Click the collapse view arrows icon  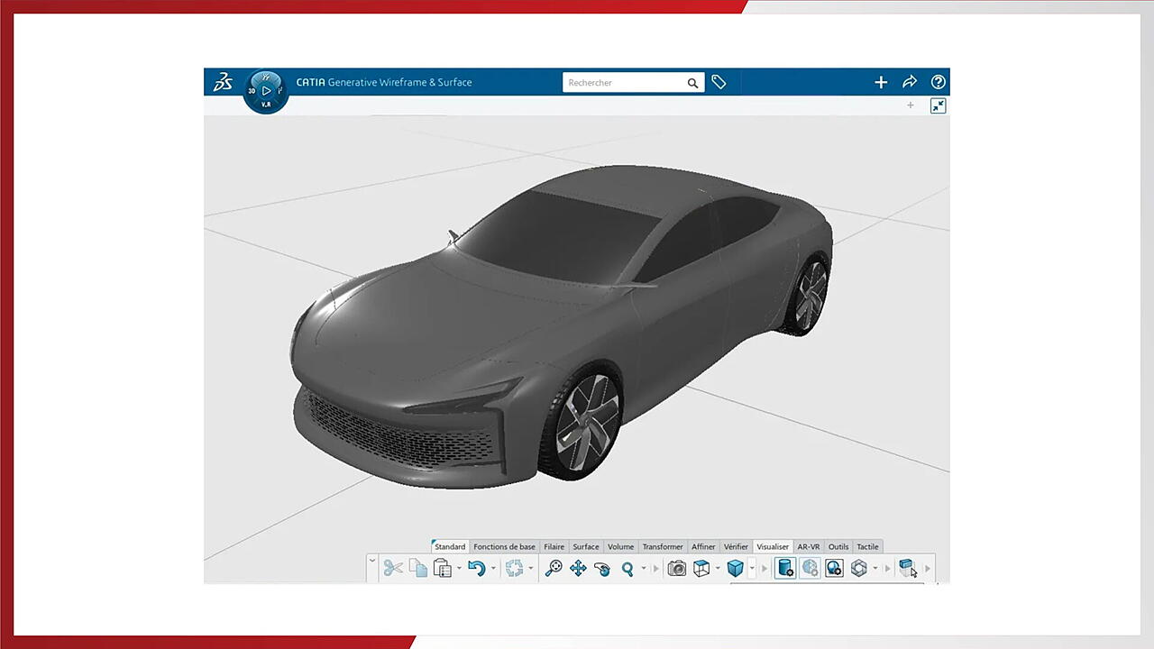(939, 106)
